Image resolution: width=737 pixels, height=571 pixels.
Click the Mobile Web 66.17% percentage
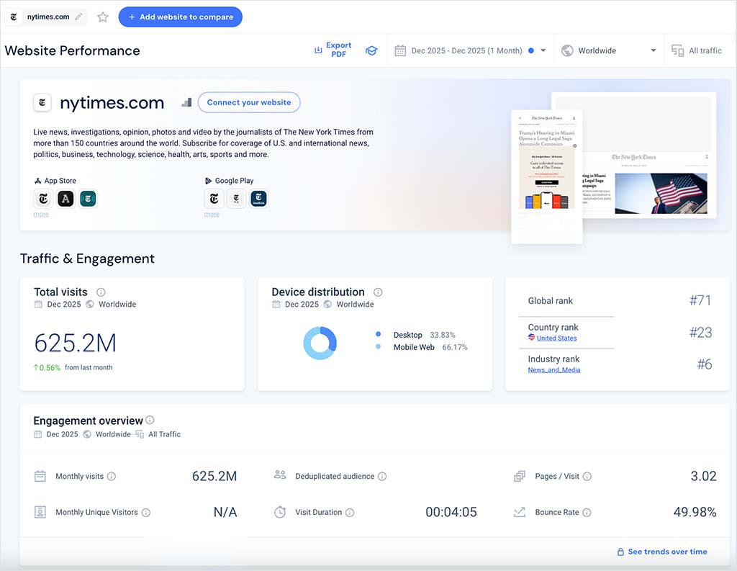pos(455,347)
